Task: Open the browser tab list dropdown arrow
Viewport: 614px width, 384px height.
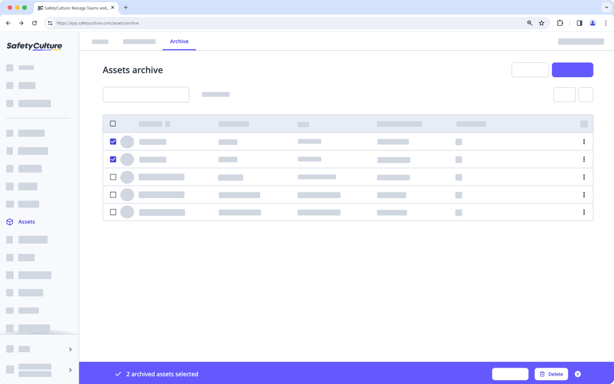Action: pos(606,7)
